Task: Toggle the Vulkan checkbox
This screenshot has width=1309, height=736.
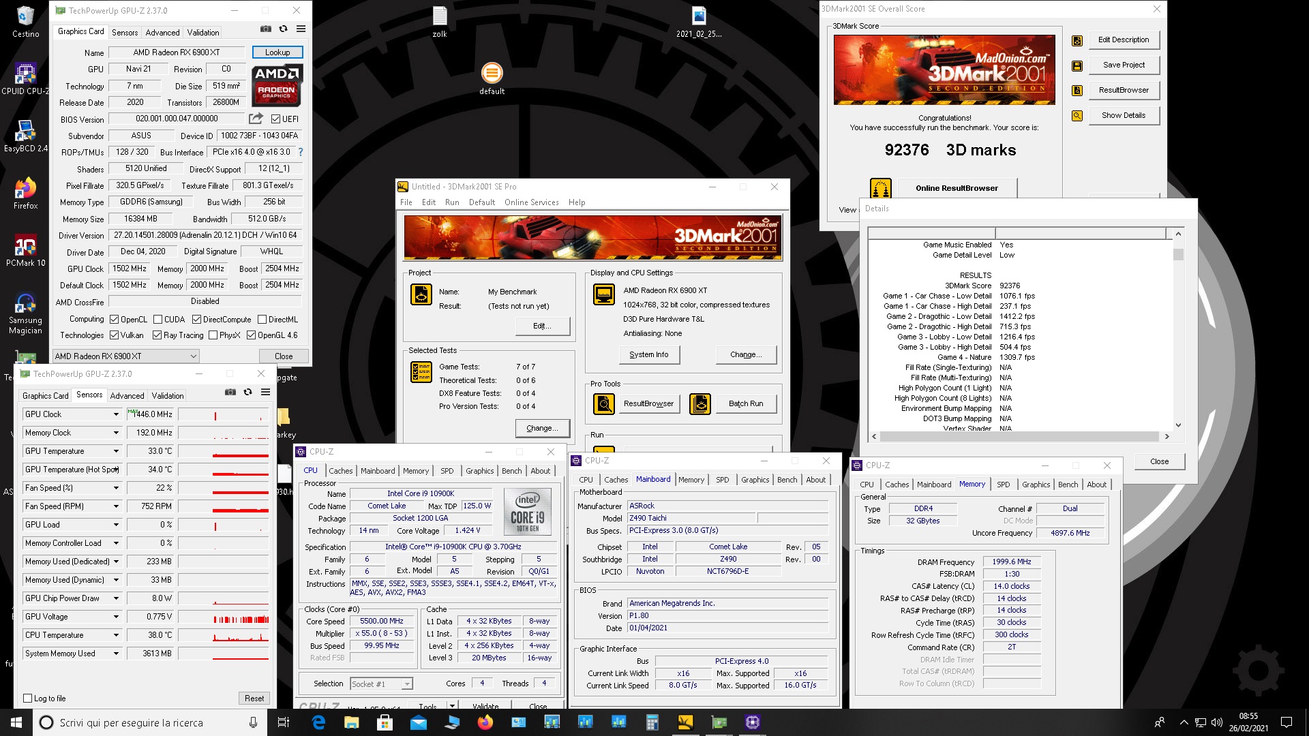Action: click(x=114, y=335)
